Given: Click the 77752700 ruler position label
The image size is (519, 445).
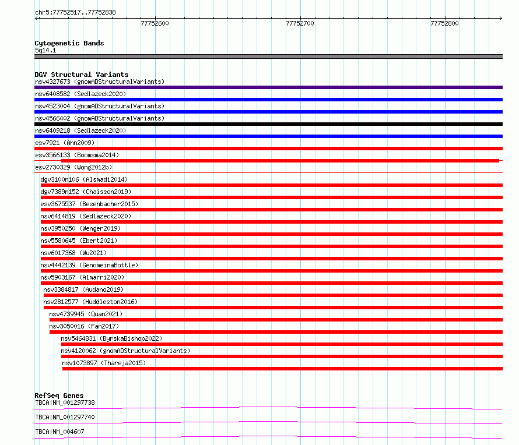Looking at the screenshot, I should point(300,23).
